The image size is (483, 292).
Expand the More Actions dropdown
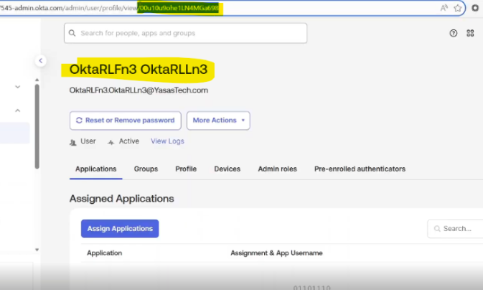218,121
